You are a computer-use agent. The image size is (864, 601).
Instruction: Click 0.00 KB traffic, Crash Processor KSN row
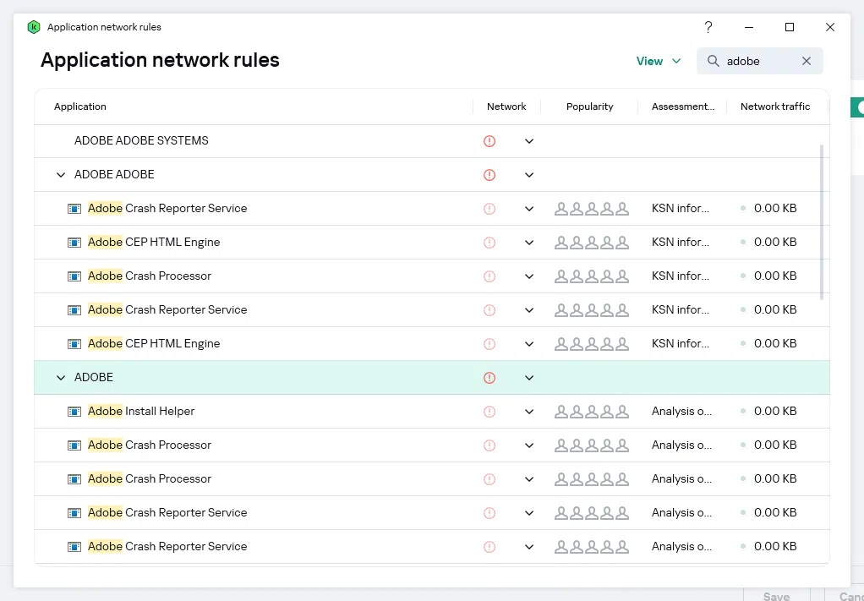point(775,276)
